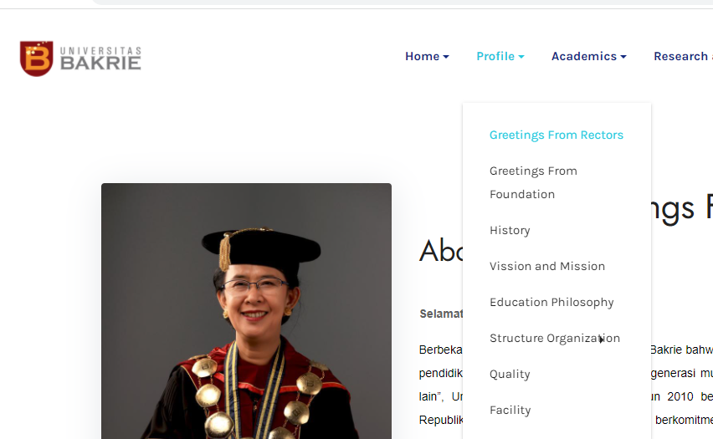Viewport: 713px width, 439px height.
Task: Select History from Profile dropdown
Action: click(x=510, y=230)
